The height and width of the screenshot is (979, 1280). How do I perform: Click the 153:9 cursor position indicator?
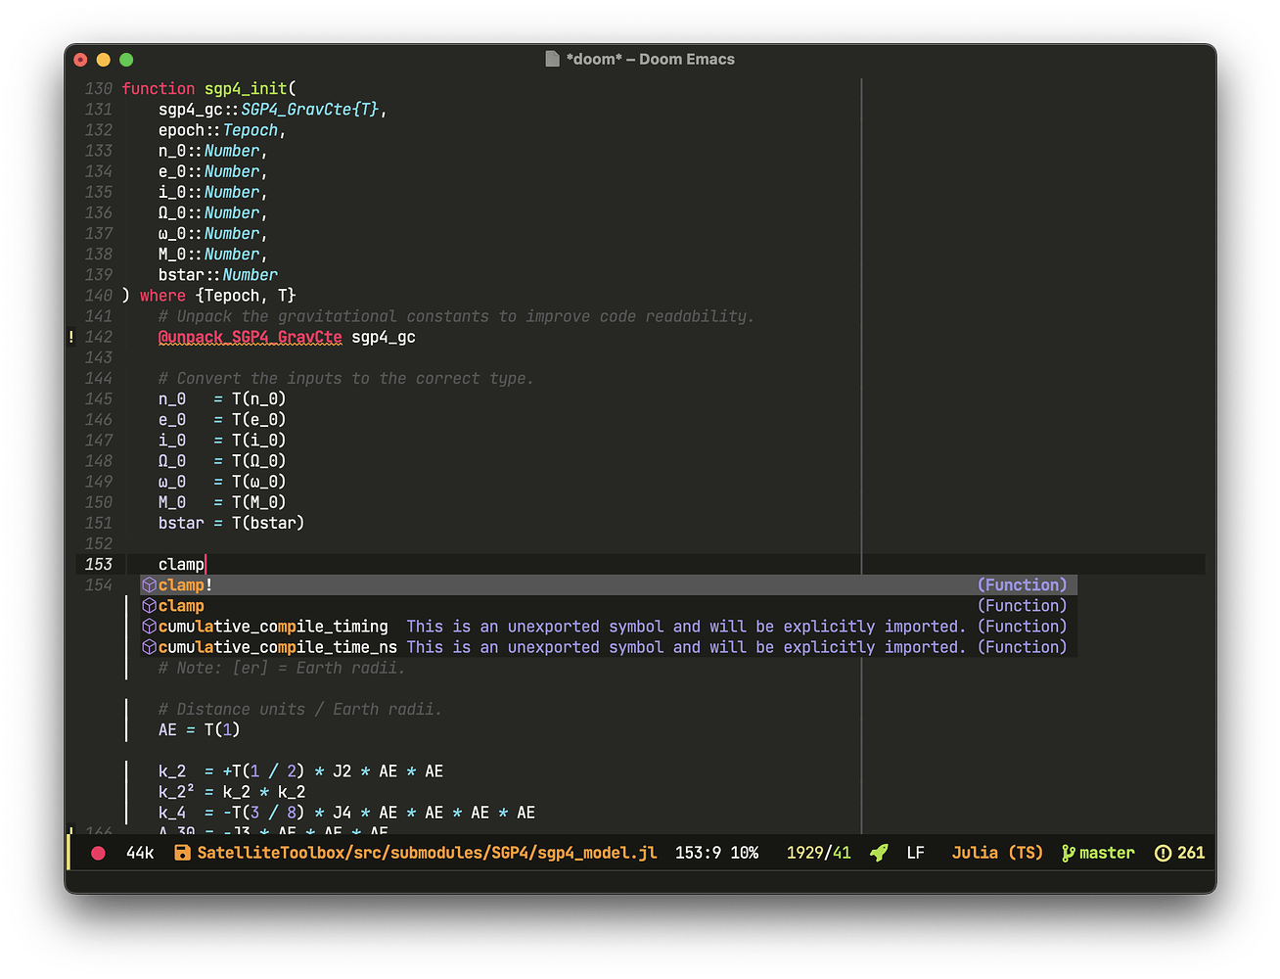click(x=698, y=853)
